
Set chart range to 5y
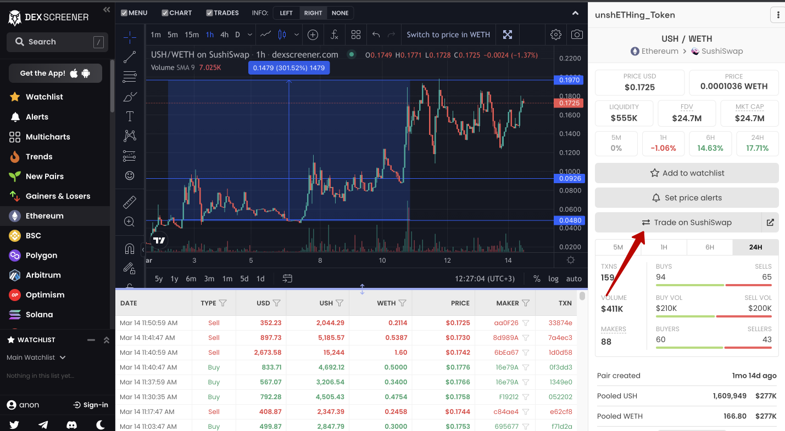click(x=159, y=279)
